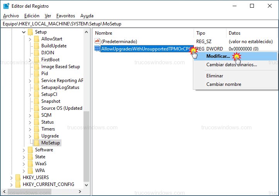The image size is (279, 196).
Task: Click the DWORD value icon beside AllowUpgradesWithUnsupportedTPMOrCPU
Action: [97, 49]
